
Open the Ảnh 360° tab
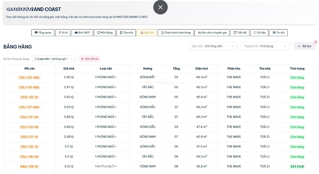[82, 33]
